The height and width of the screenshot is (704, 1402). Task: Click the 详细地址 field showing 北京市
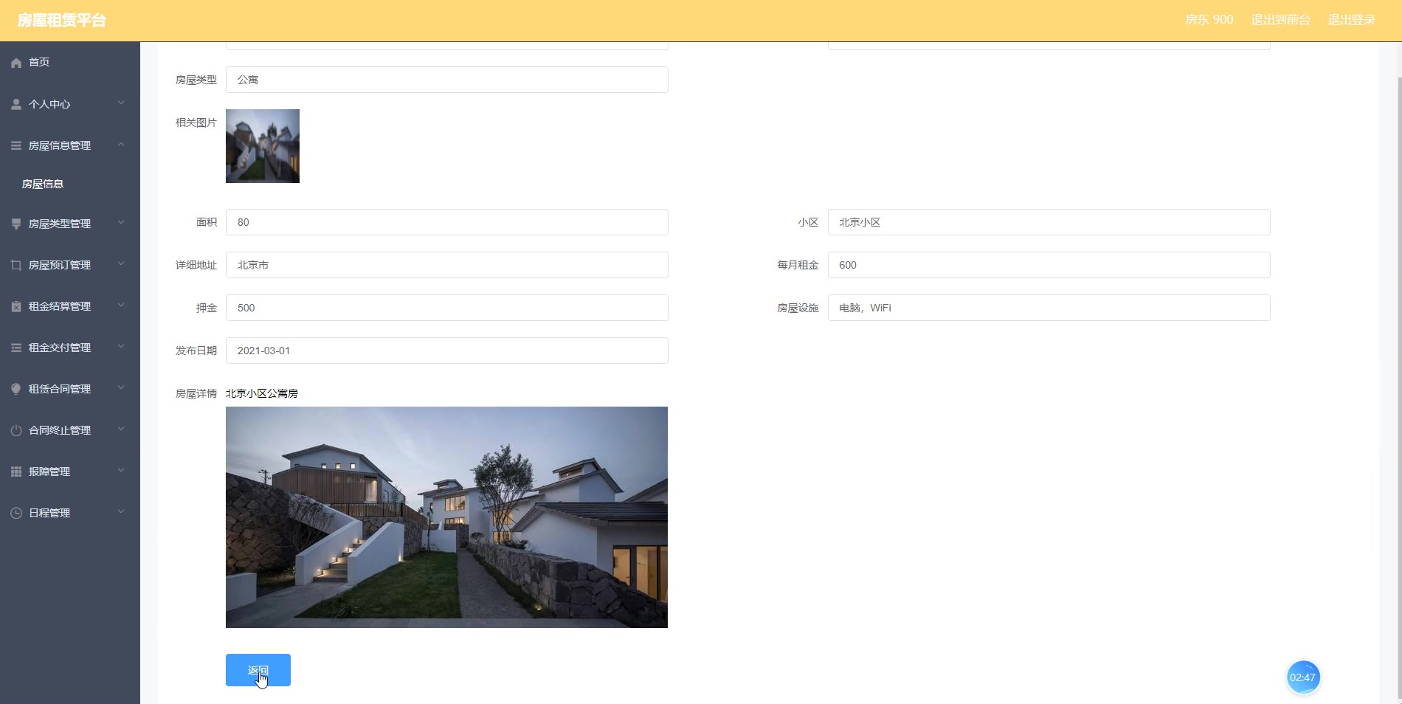coord(446,265)
